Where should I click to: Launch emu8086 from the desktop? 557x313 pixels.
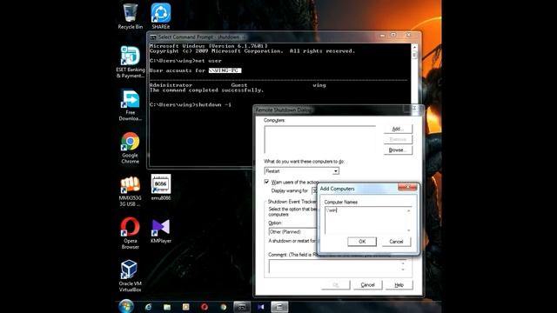point(160,188)
